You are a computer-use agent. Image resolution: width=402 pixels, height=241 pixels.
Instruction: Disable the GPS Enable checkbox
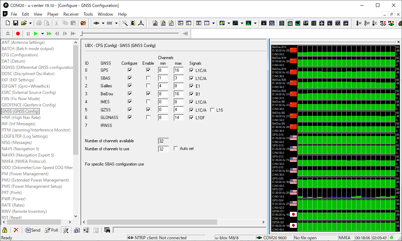click(148, 70)
